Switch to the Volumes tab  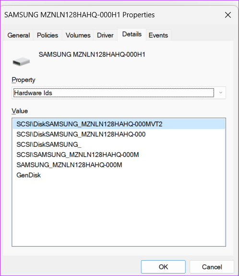point(78,35)
